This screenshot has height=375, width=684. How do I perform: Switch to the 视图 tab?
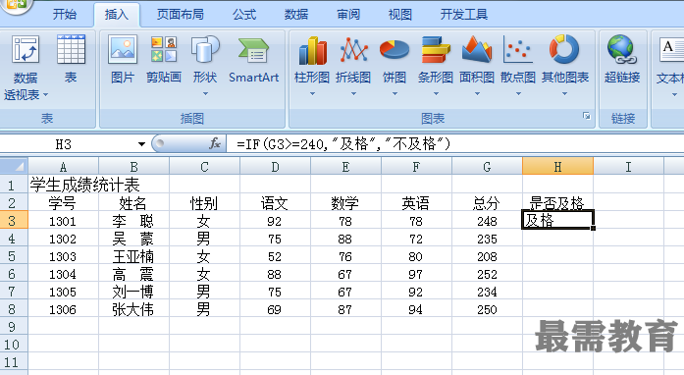pos(400,15)
